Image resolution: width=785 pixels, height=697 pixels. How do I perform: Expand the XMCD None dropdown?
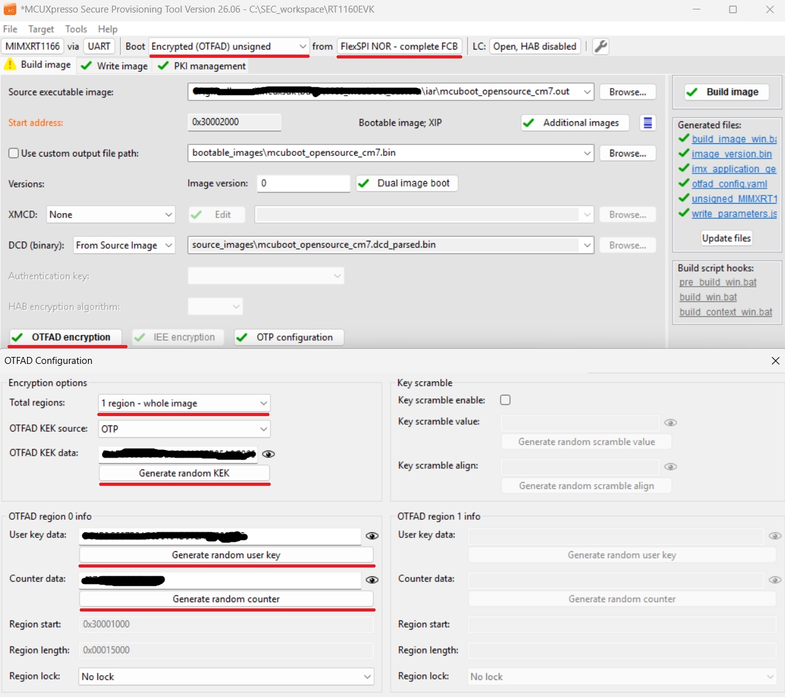(x=111, y=215)
